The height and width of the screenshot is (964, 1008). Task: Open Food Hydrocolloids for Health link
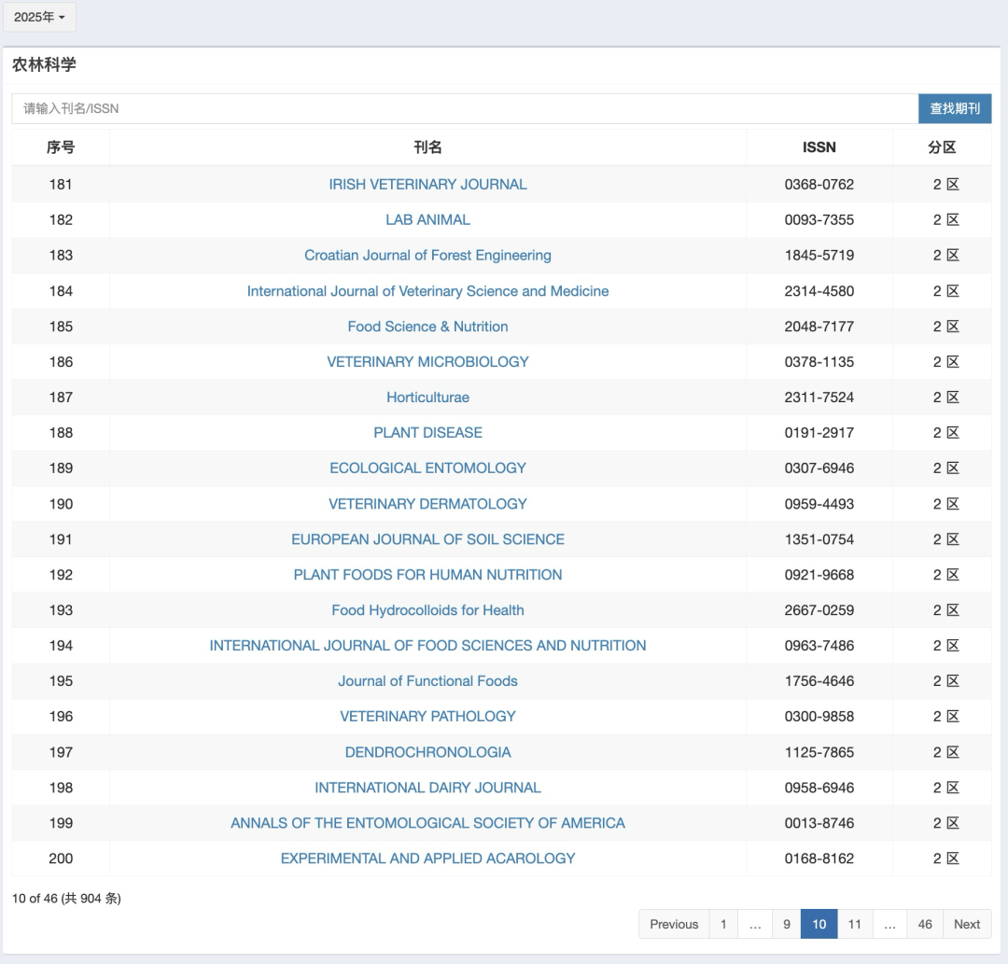(427, 610)
